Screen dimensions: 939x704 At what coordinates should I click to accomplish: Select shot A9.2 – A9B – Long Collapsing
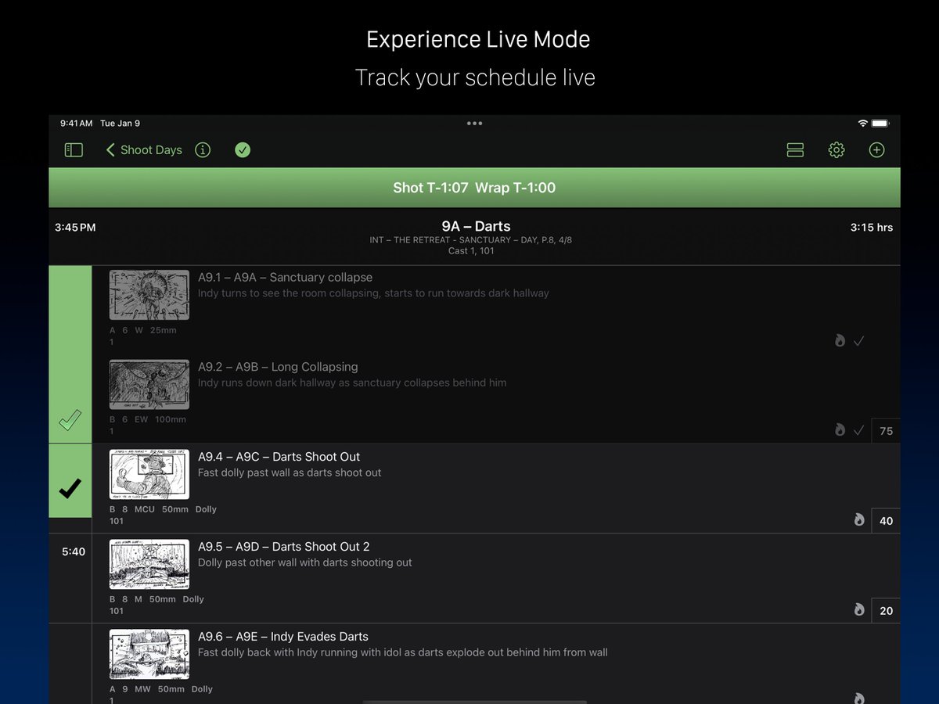tap(278, 367)
